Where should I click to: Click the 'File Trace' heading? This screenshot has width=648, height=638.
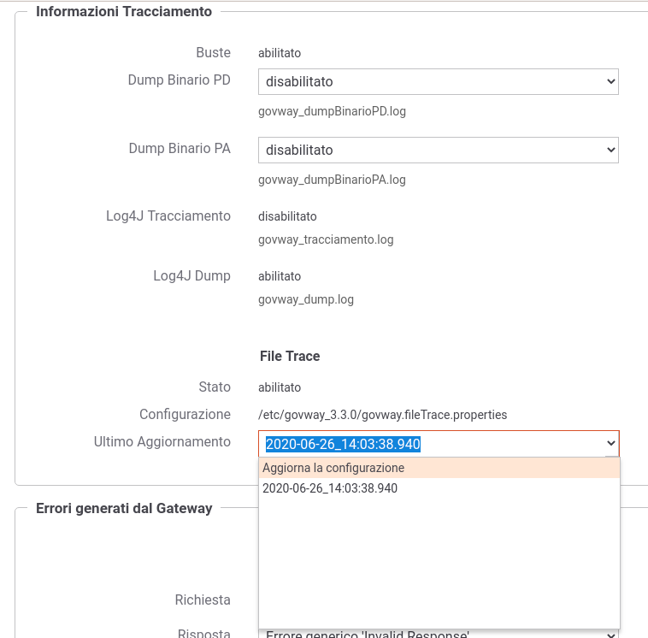point(290,356)
